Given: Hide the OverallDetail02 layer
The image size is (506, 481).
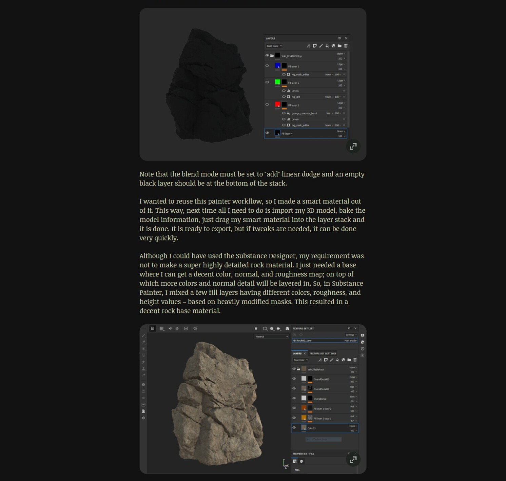Looking at the screenshot, I should click(x=294, y=388).
